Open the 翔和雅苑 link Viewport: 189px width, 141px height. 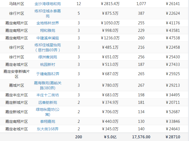[x=48, y=31]
